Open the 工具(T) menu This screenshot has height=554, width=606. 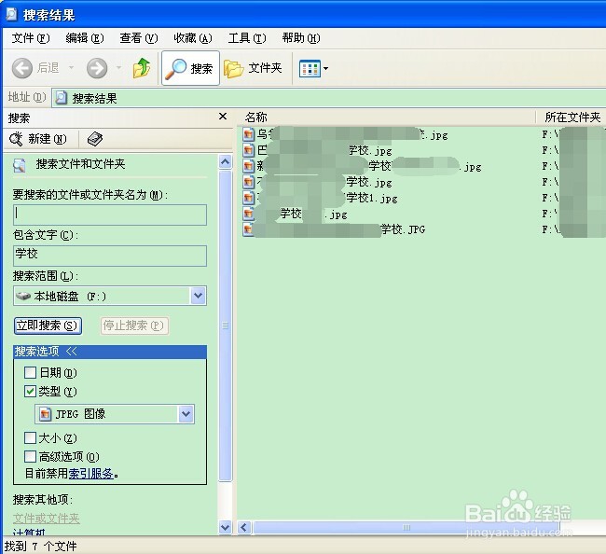tap(247, 38)
